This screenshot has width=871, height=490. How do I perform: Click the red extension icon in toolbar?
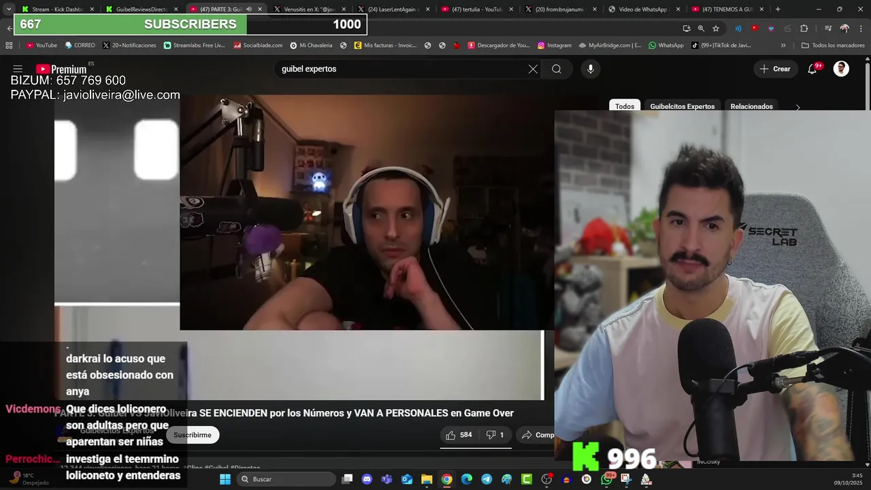[x=755, y=29]
